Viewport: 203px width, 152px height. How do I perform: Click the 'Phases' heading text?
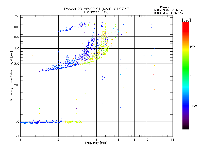tap(164, 7)
